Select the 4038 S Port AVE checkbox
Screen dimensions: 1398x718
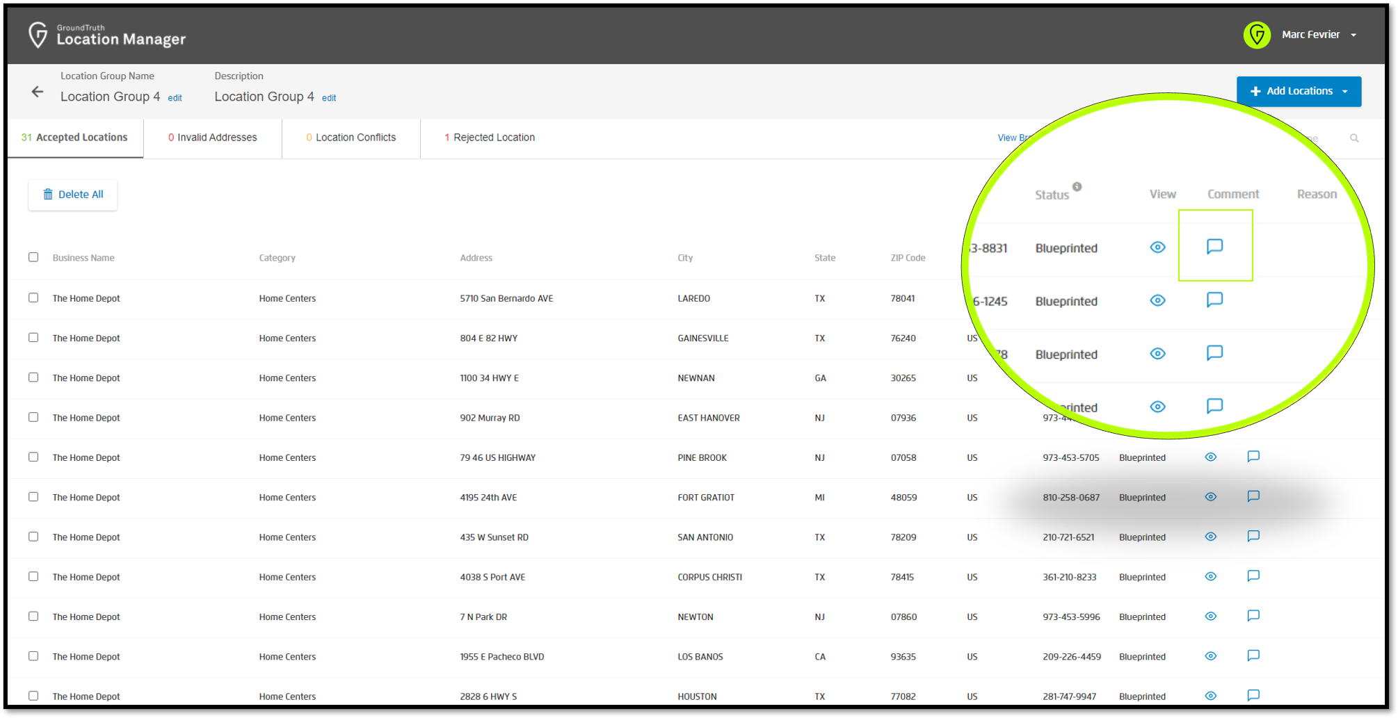point(33,576)
